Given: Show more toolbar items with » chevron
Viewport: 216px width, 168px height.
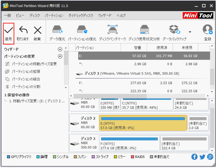Looking at the screenshot, I should (190, 32).
